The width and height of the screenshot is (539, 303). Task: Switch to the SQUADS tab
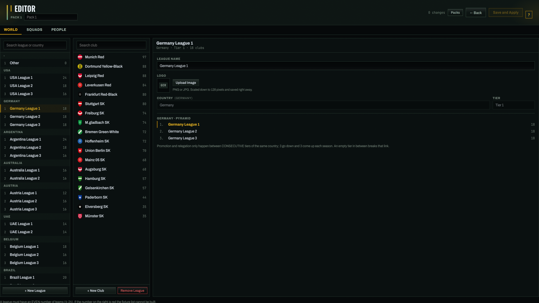point(35,29)
